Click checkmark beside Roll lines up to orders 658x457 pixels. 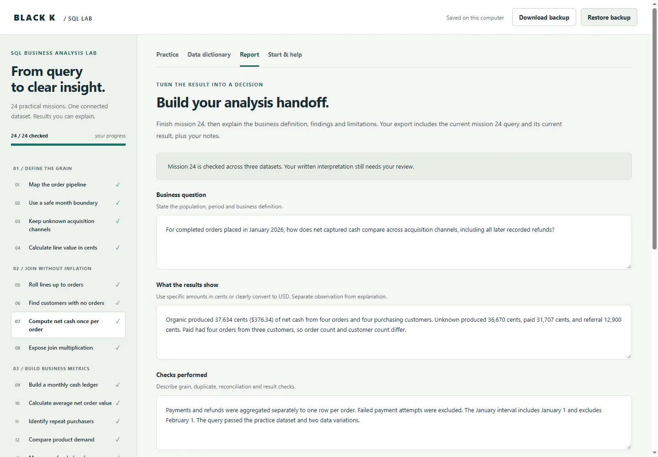point(118,285)
